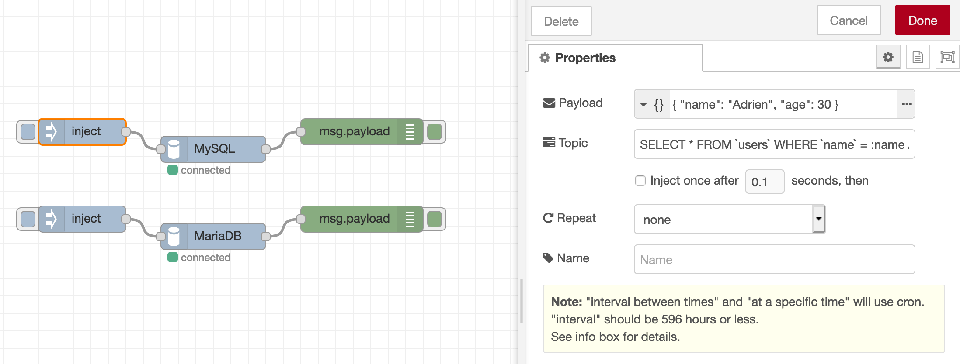Select the bottom inject node arrow icon
960x364 pixels.
click(52, 219)
